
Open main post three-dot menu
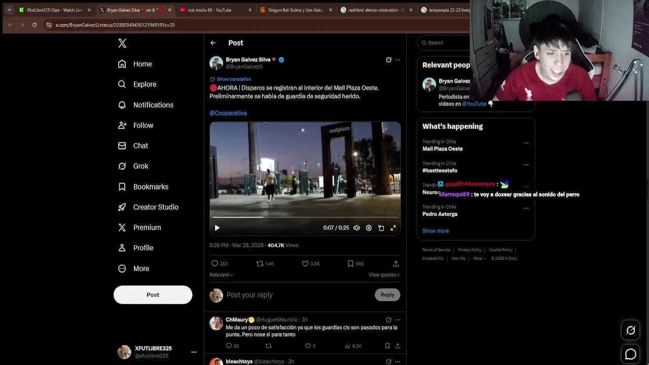pos(398,60)
